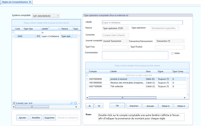Screen dimensions: 201x126
Task: Open Détail A
Action: (181, 106)
